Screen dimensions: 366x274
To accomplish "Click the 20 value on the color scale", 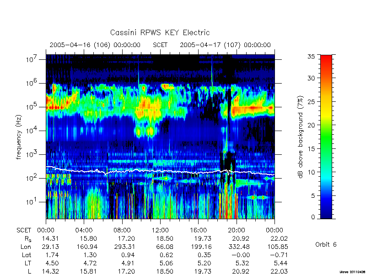I will [x=312, y=125].
